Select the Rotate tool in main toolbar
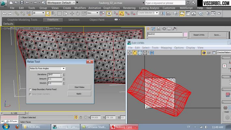 pyautogui.click(x=78, y=14)
